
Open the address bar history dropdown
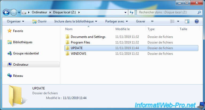pyautogui.click(x=125, y=13)
